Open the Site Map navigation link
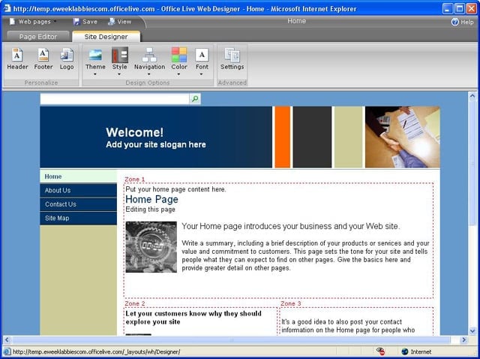This screenshot has width=480, height=359. click(x=78, y=218)
